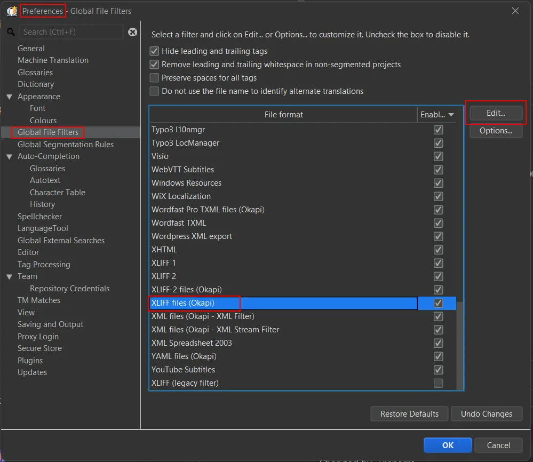Check "Do not use the file name" option
The width and height of the screenshot is (533, 462).
pyautogui.click(x=154, y=91)
